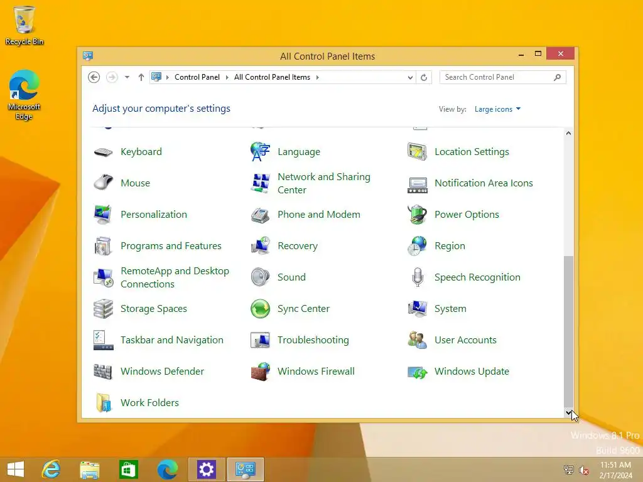The height and width of the screenshot is (482, 643).
Task: Open the Power Options icon
Action: pos(417,215)
